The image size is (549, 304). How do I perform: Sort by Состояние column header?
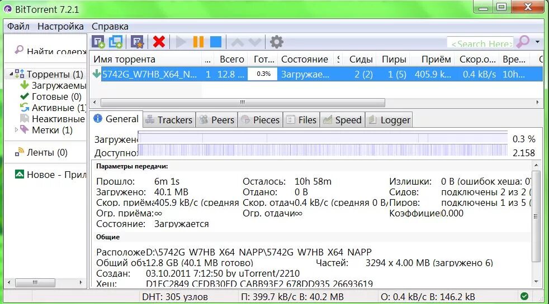point(305,59)
